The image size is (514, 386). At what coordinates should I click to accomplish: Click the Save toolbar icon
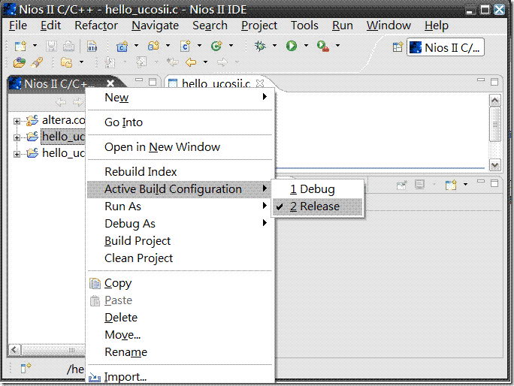(x=51, y=47)
